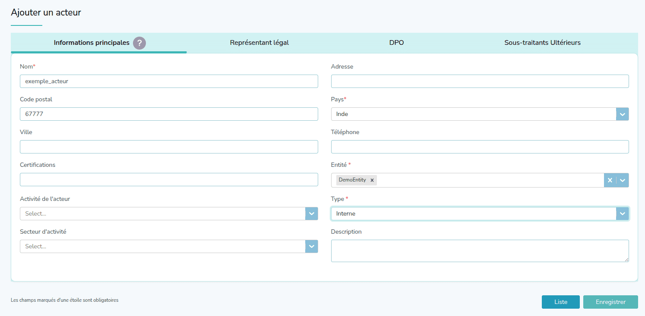This screenshot has height=316, width=645.
Task: Click the Description text area
Action: 480,250
